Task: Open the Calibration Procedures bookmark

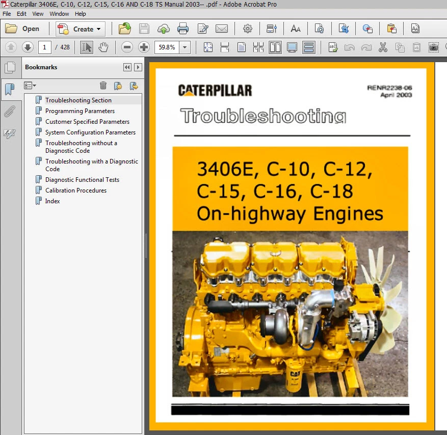Action: point(76,191)
